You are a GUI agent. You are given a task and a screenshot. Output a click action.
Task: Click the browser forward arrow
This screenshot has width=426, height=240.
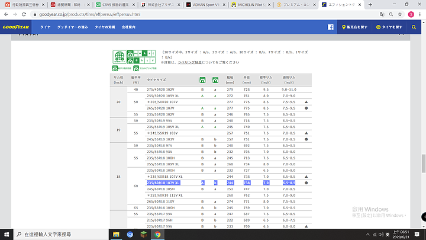pos(15,14)
